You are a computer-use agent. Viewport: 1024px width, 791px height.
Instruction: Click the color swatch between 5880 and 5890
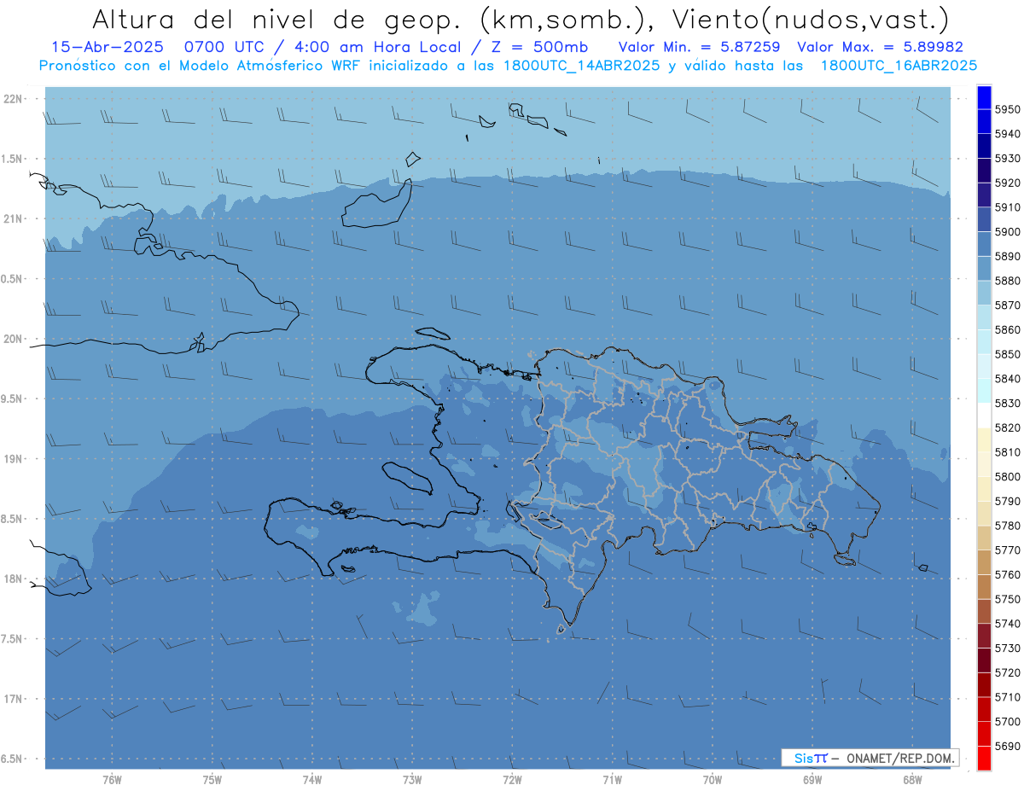pyautogui.click(x=984, y=269)
